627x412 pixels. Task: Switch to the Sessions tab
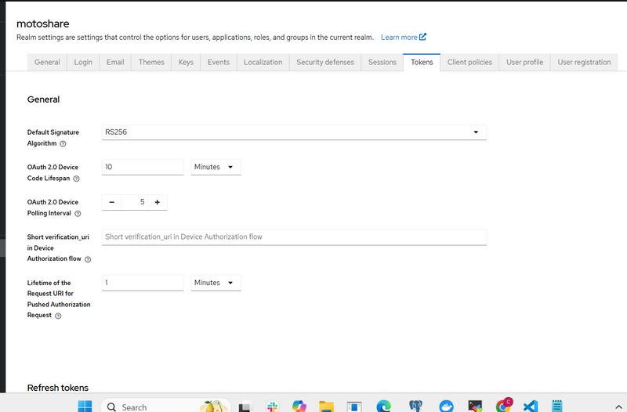[382, 62]
